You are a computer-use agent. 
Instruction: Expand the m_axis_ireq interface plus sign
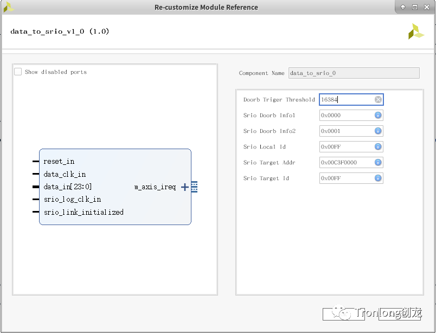[x=184, y=187]
